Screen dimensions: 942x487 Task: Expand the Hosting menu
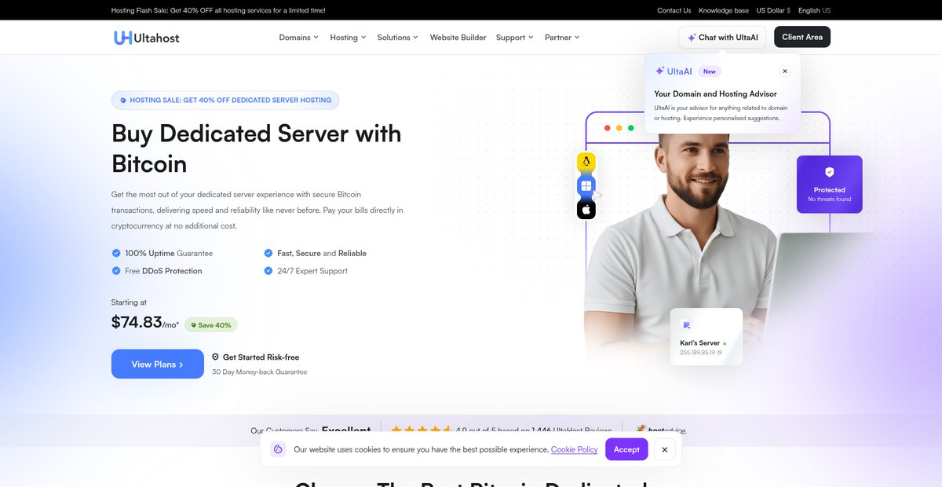point(348,37)
